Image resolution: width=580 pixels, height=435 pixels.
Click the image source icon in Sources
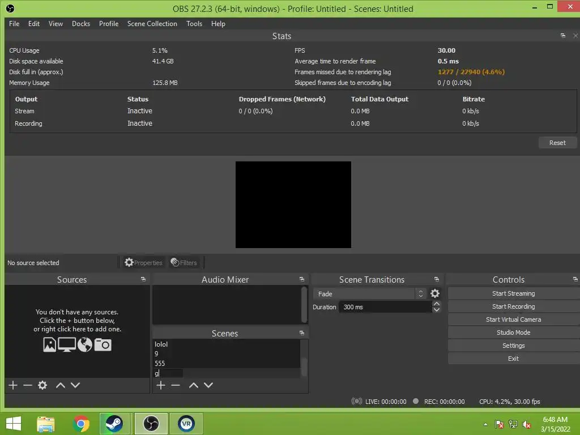[x=50, y=344]
